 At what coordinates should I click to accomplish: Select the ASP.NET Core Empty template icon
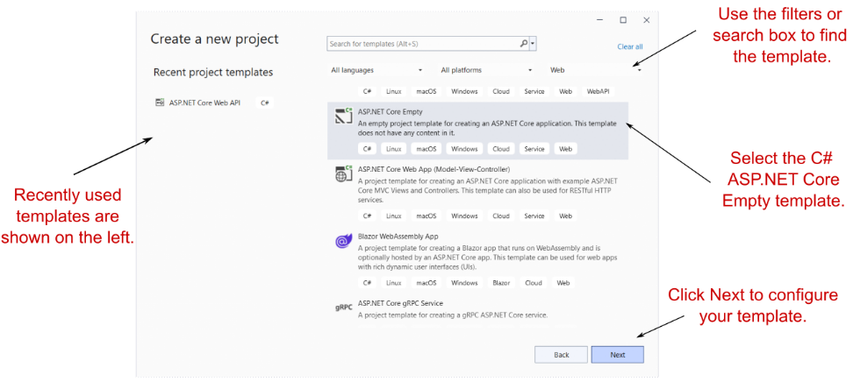(344, 116)
